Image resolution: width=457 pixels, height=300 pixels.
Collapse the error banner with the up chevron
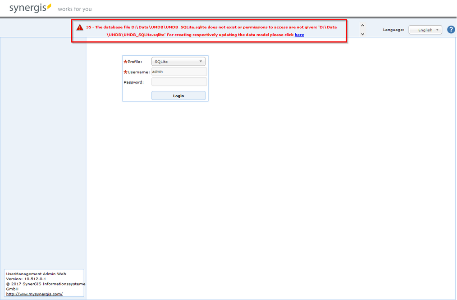coord(362,26)
